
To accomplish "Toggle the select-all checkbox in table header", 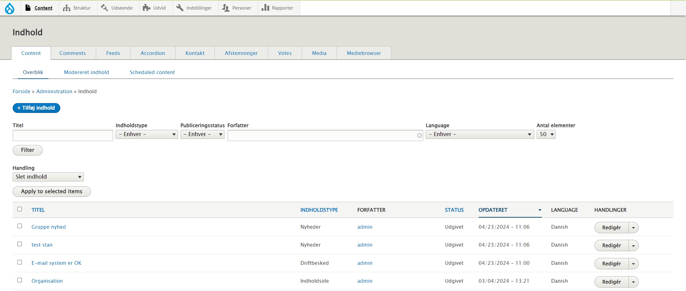I will pos(20,209).
